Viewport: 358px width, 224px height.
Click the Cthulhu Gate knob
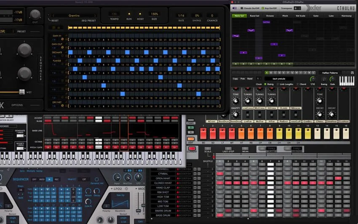(x=332, y=79)
